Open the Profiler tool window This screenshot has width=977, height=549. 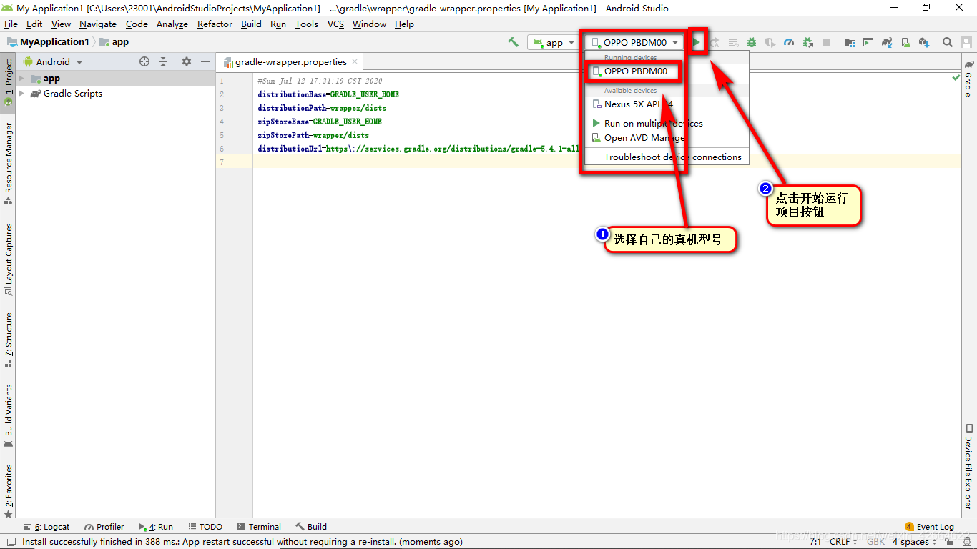pos(104,527)
